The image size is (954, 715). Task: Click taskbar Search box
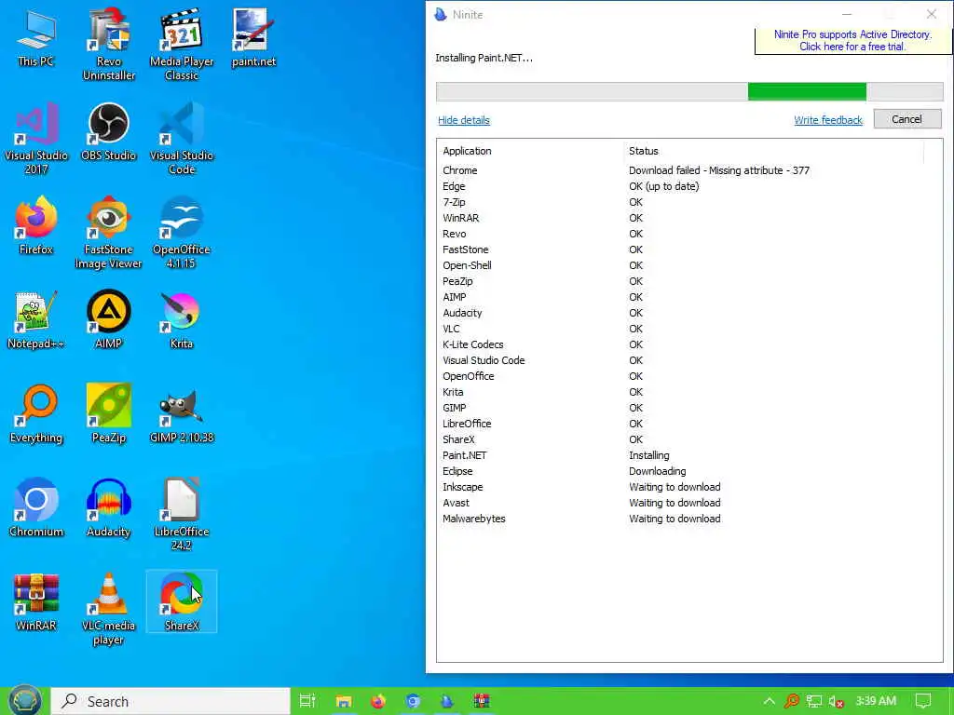point(170,701)
